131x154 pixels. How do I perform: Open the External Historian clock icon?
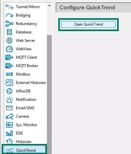pyautogui.click(x=9, y=83)
